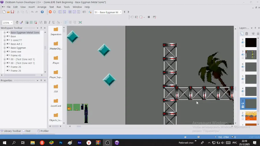The image size is (260, 146).
Task: Select Frame 43 in workspace tree
Action: [16, 55]
